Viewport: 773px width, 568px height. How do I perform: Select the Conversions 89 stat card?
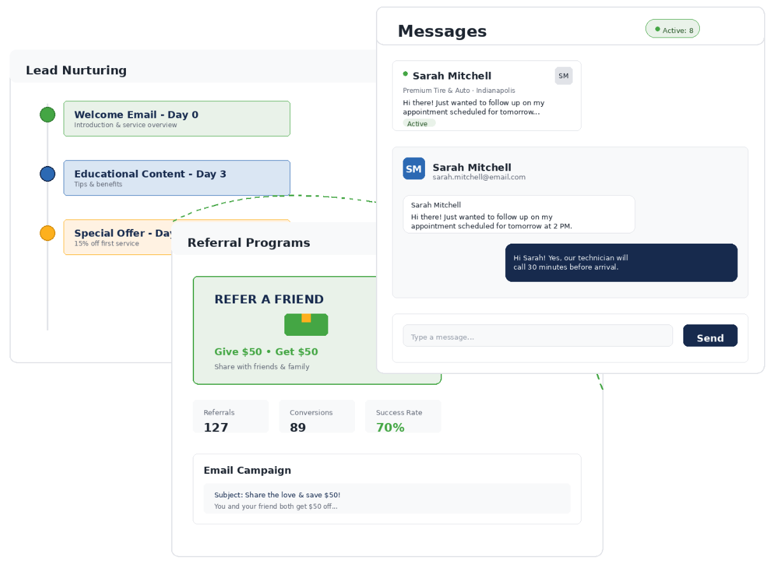[317, 417]
